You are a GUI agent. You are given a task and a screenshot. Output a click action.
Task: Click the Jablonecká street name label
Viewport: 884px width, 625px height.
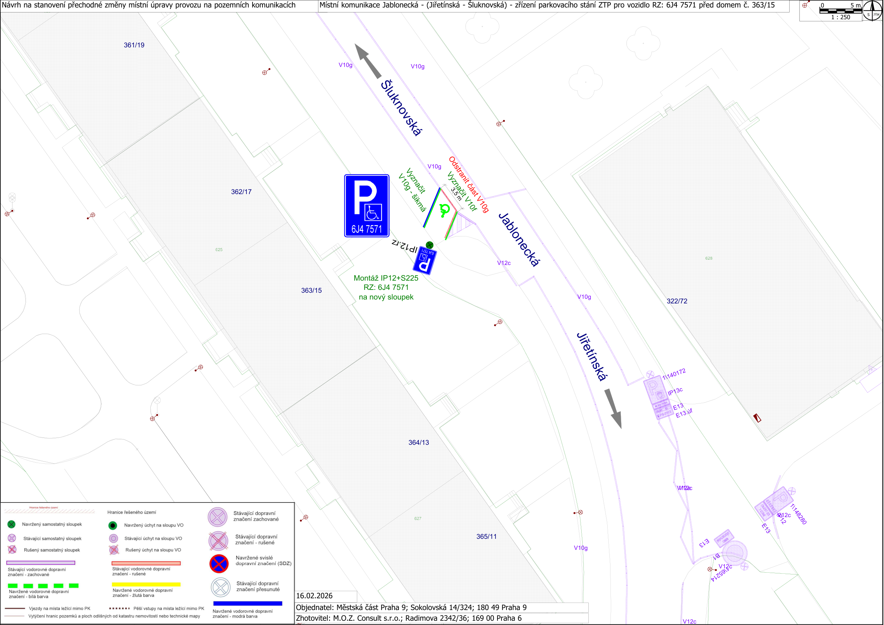[x=519, y=240]
